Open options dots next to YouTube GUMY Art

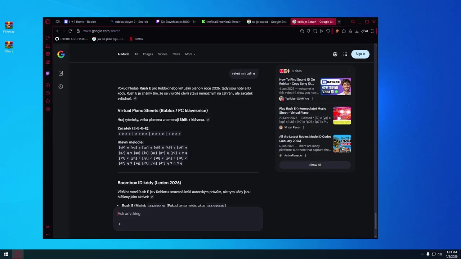pos(312,99)
